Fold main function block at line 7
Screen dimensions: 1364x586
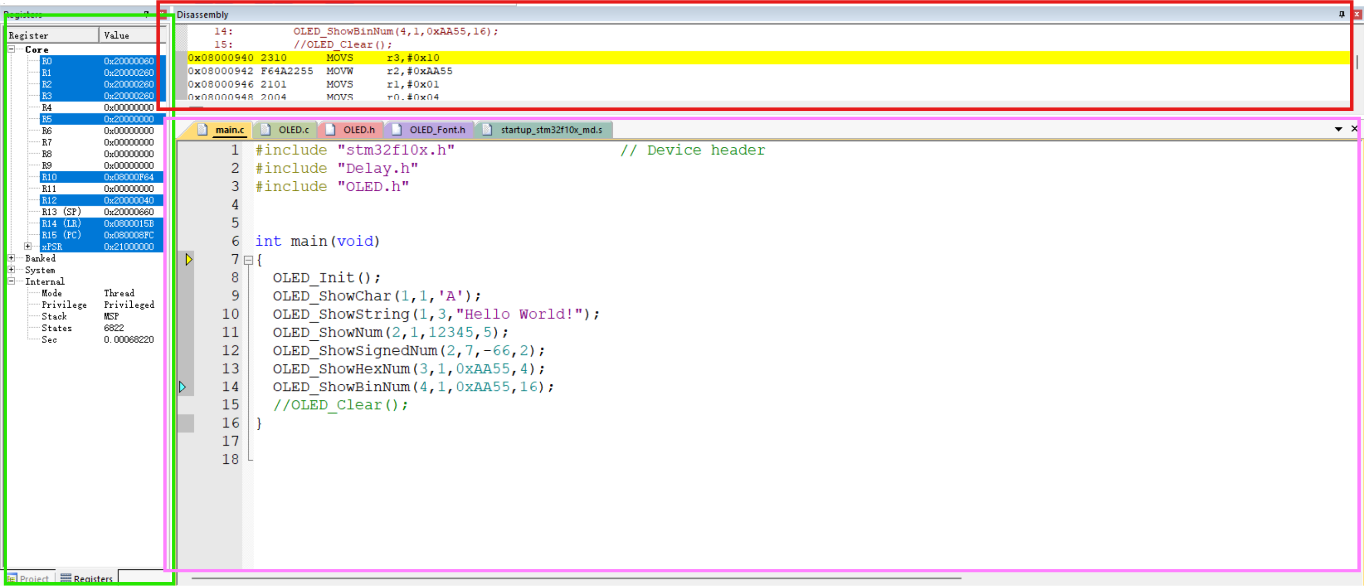pyautogui.click(x=248, y=260)
